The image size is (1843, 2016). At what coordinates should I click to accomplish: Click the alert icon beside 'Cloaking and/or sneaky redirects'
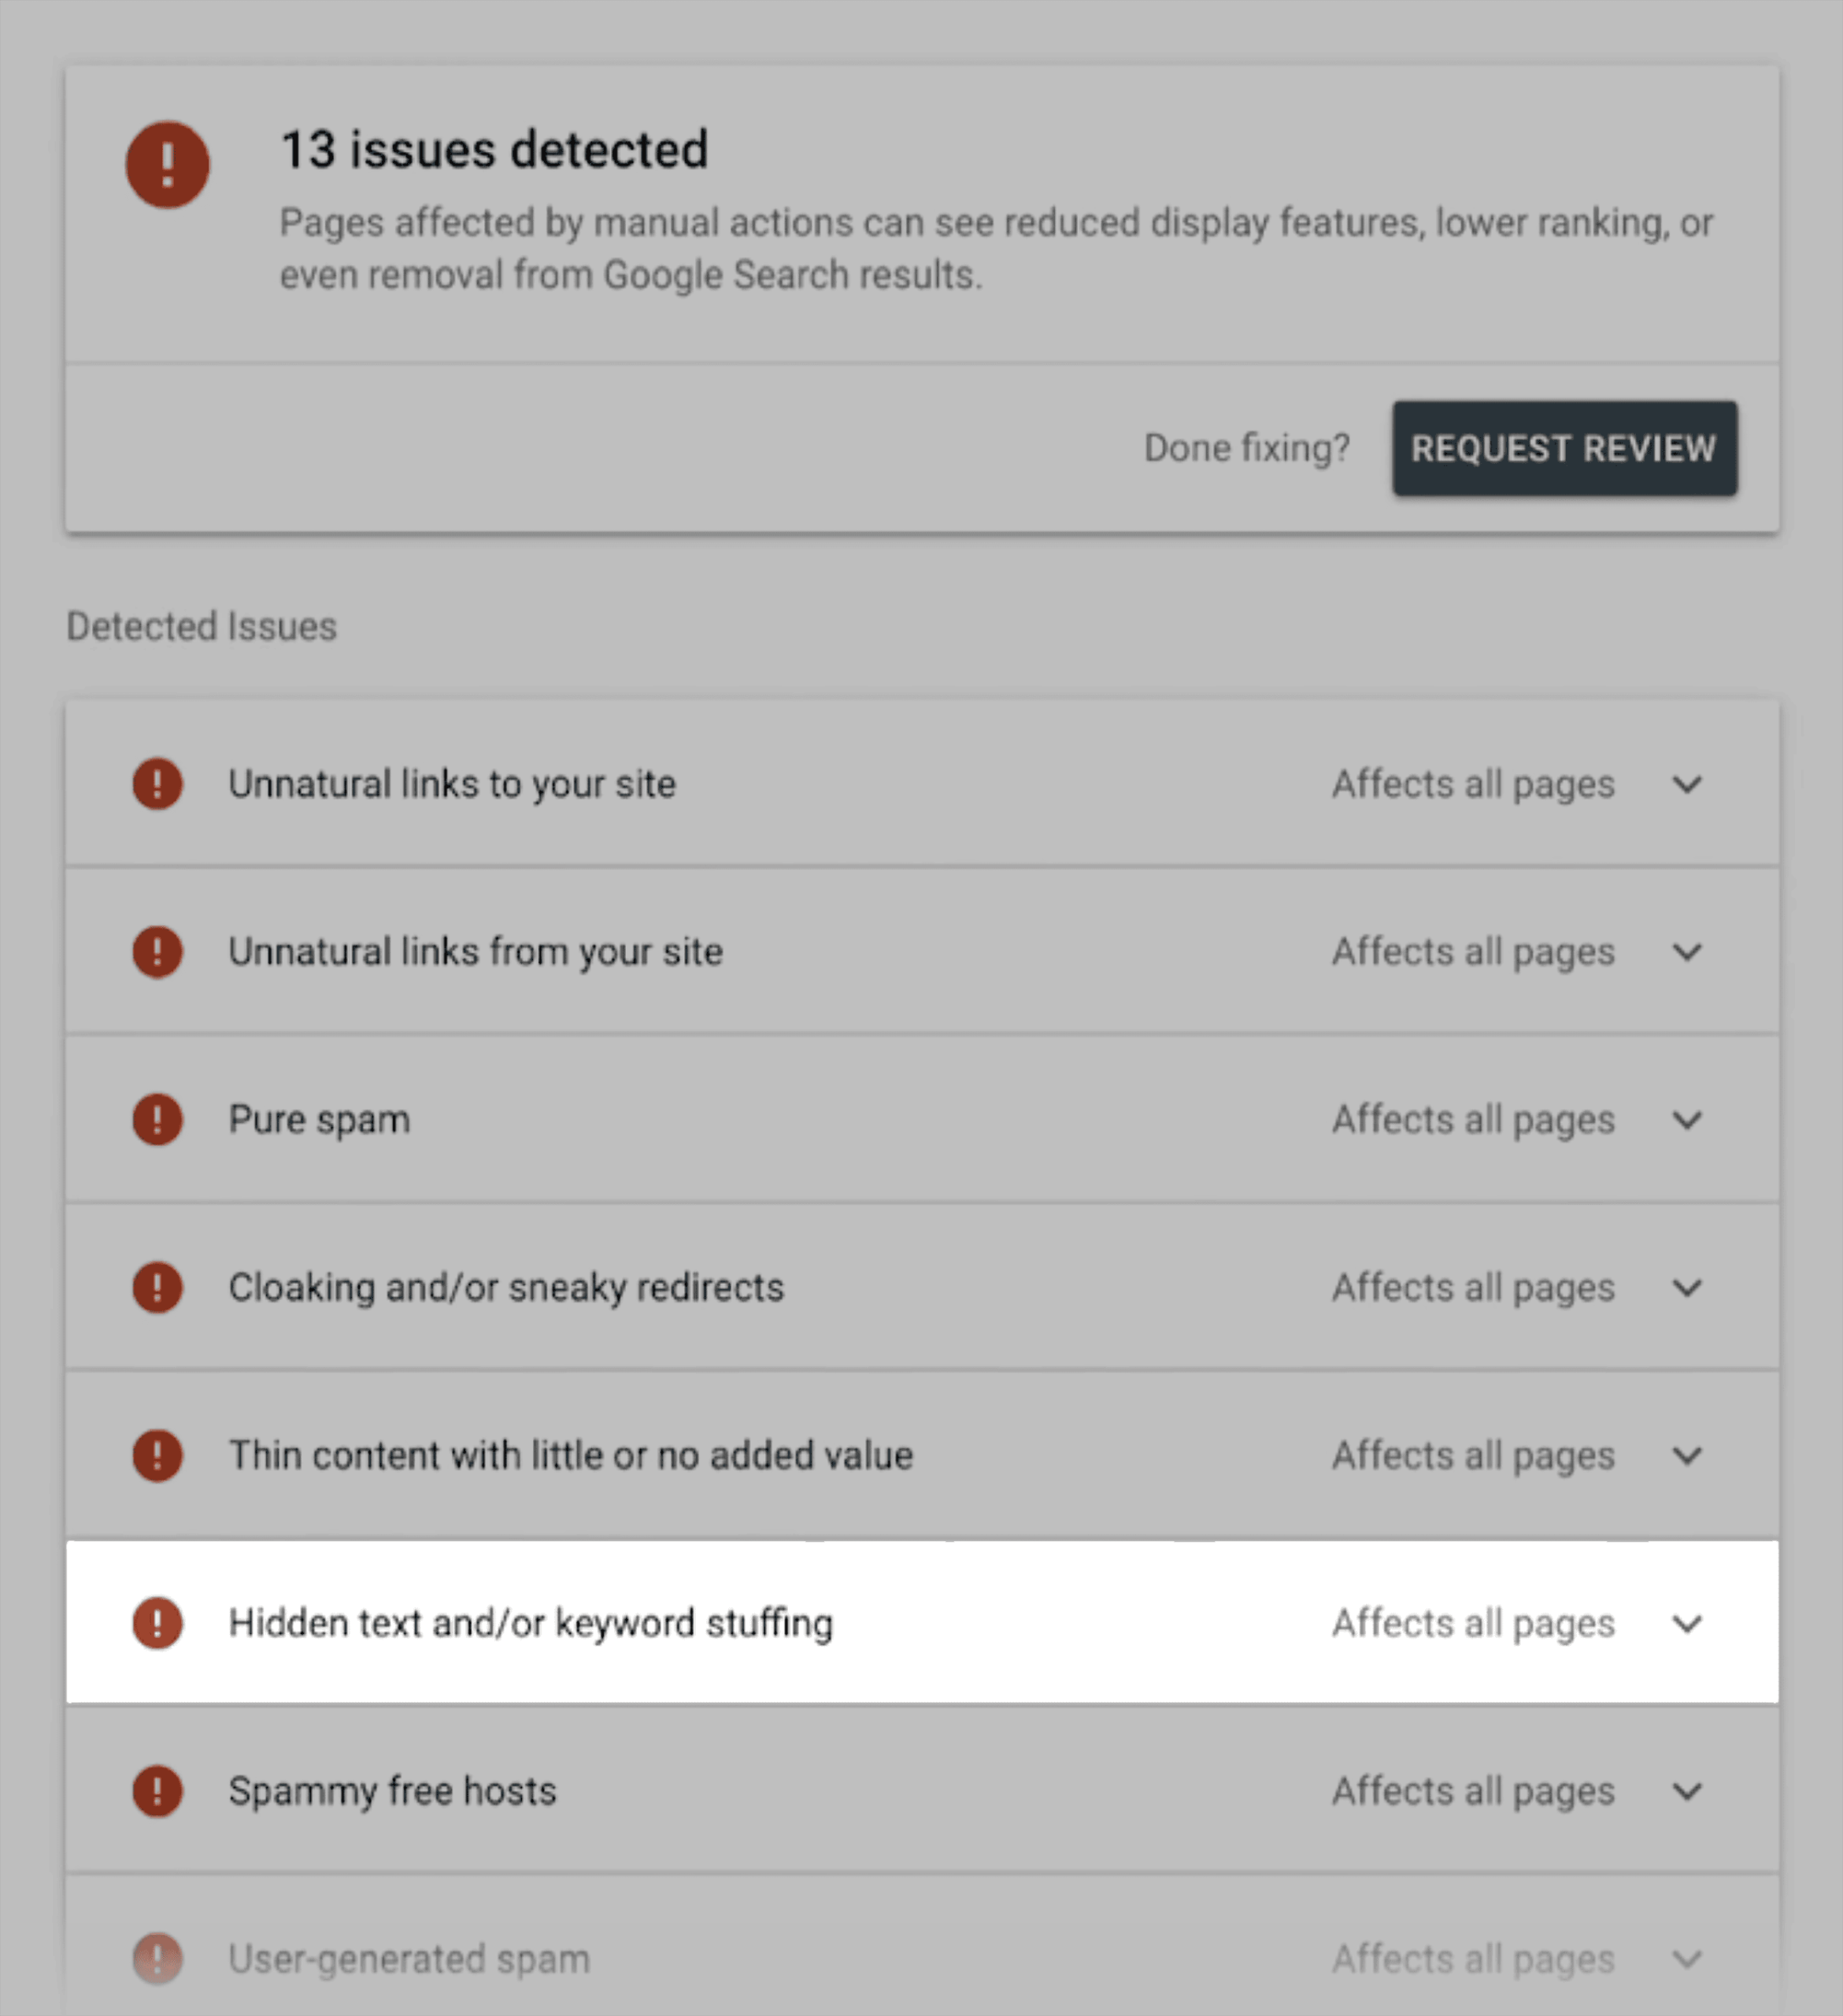coord(157,1288)
